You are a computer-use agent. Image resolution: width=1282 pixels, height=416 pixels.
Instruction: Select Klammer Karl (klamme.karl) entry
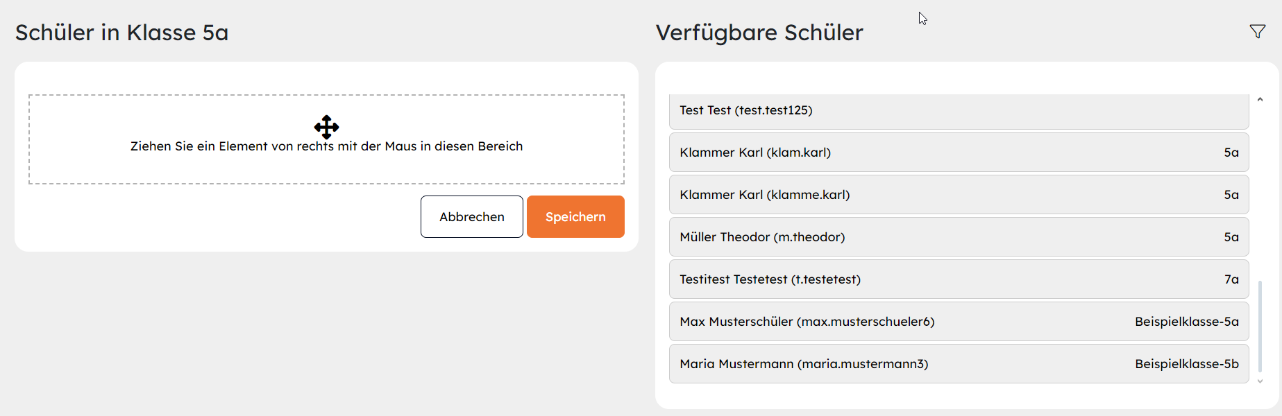[x=959, y=195]
